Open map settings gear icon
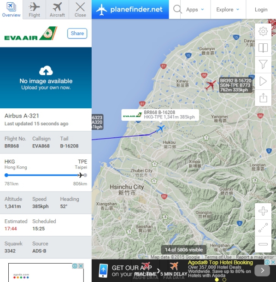This screenshot has width=276, height=282. 263,31
